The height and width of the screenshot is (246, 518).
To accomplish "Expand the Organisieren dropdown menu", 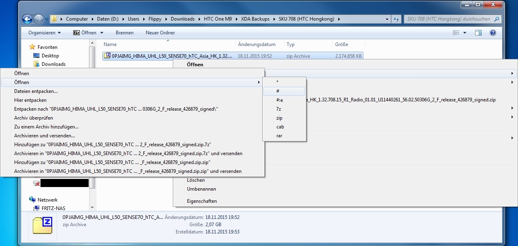I will tap(45, 33).
